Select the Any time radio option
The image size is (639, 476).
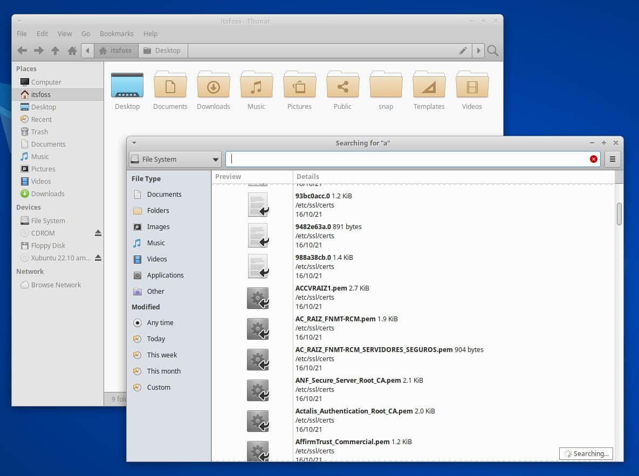click(x=138, y=323)
